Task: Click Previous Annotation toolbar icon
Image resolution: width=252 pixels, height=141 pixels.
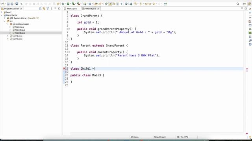Action: pos(141,4)
